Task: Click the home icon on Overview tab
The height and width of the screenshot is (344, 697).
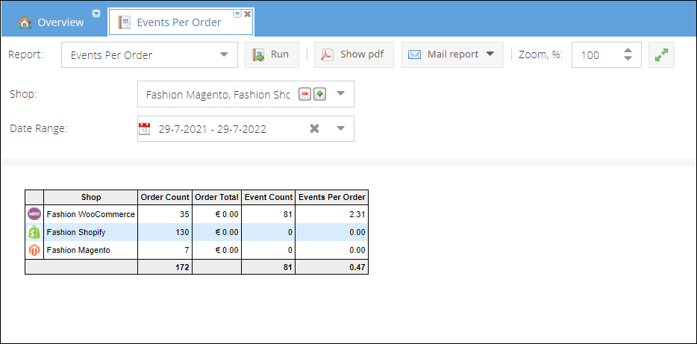Action: (x=25, y=22)
